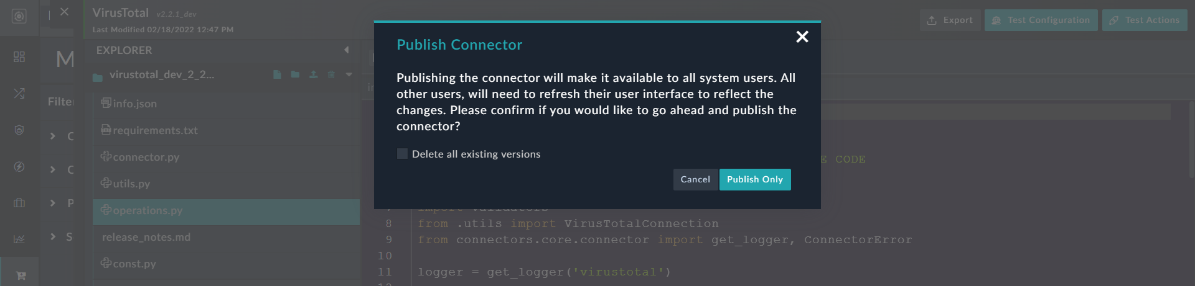This screenshot has height=286, width=1195.
Task: Click the delete trash icon in Explorer
Action: point(331,75)
